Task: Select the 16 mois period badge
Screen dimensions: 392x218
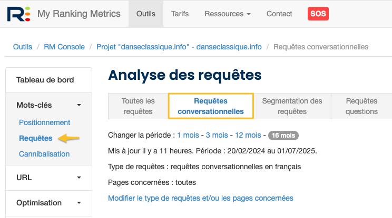Action: [x=283, y=136]
